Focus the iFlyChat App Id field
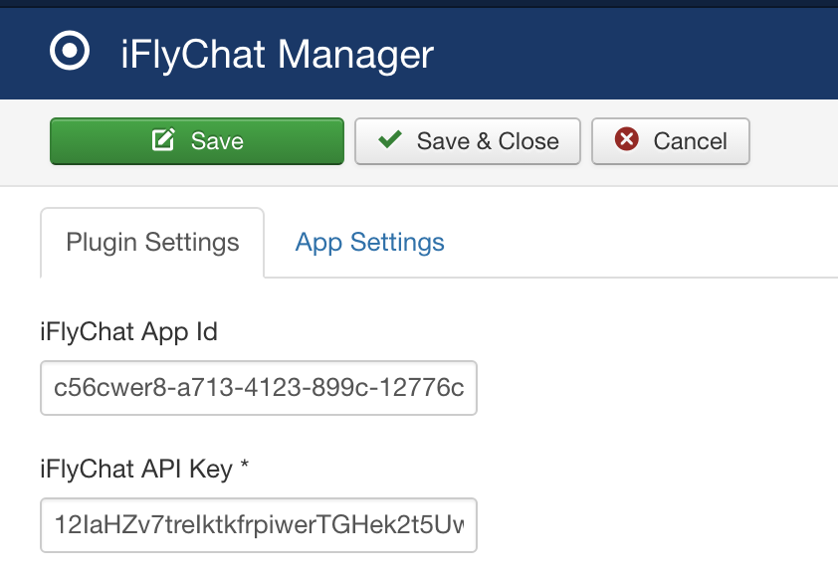Screen dimensions: 838x575 pyautogui.click(x=259, y=388)
